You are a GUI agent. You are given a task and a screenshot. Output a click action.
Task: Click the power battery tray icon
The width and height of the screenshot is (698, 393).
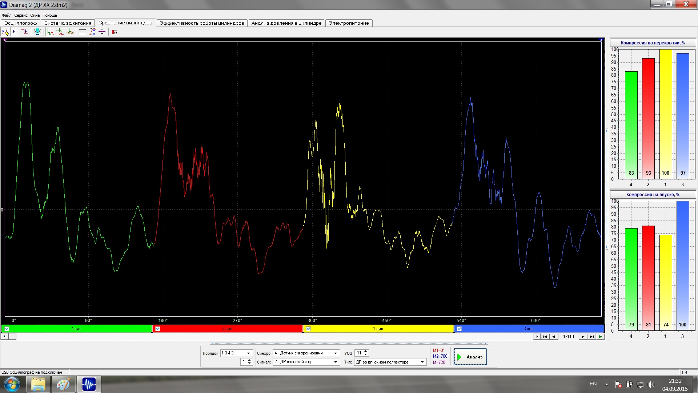click(629, 385)
